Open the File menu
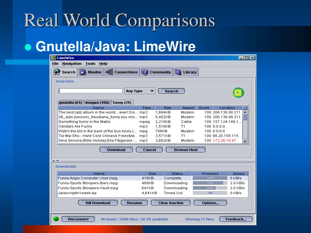This screenshot has height=233, width=311. (x=55, y=64)
